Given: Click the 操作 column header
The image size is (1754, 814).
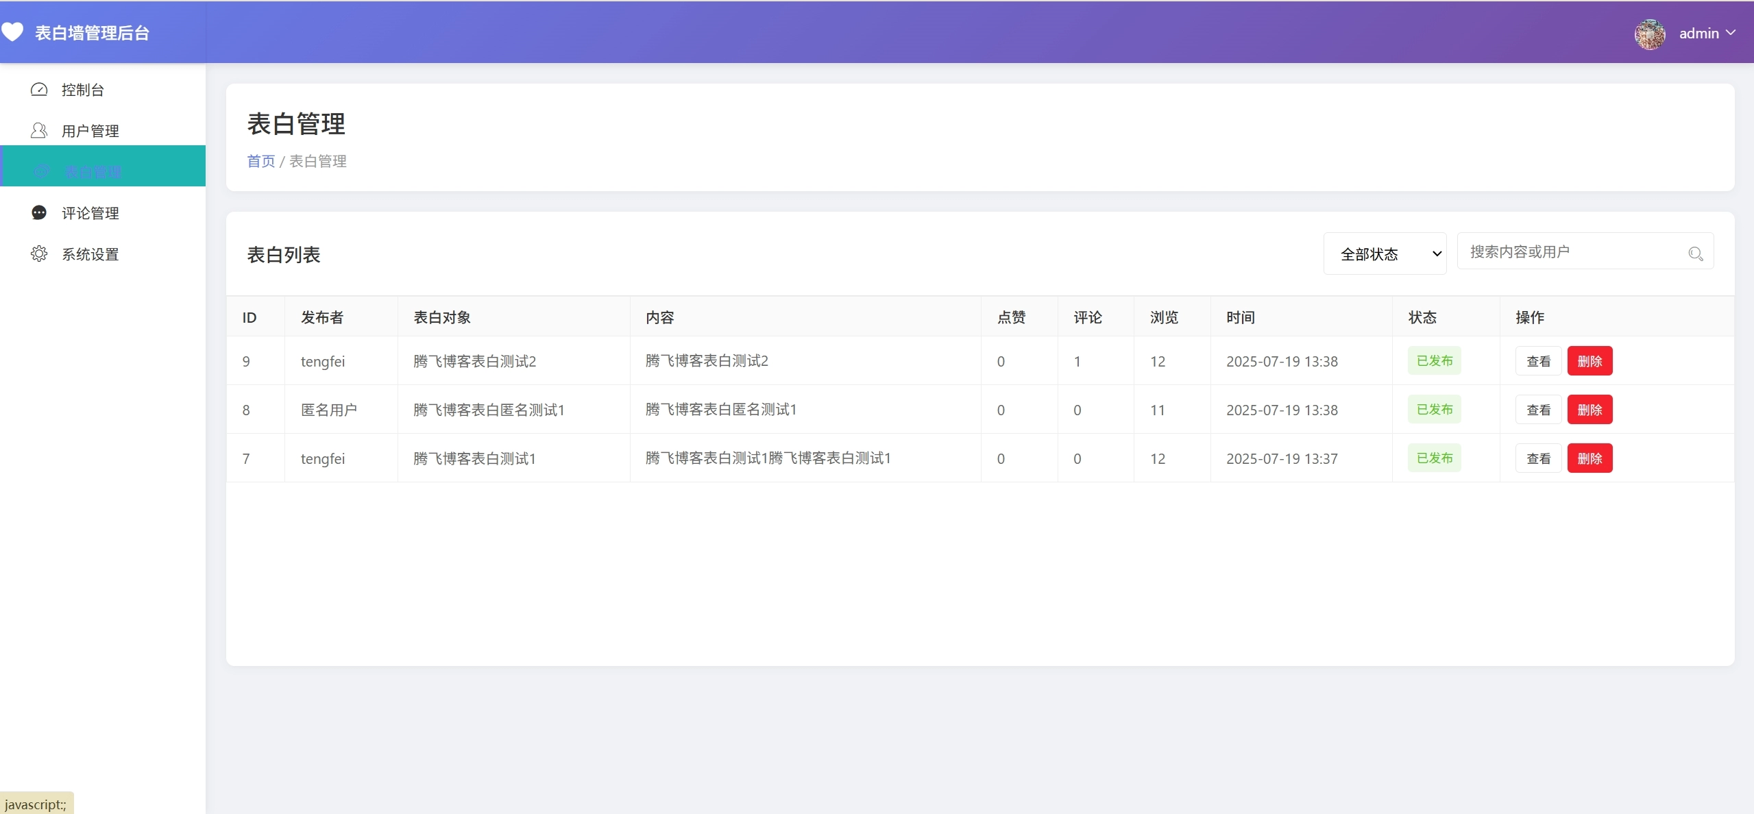Looking at the screenshot, I should (x=1530, y=317).
